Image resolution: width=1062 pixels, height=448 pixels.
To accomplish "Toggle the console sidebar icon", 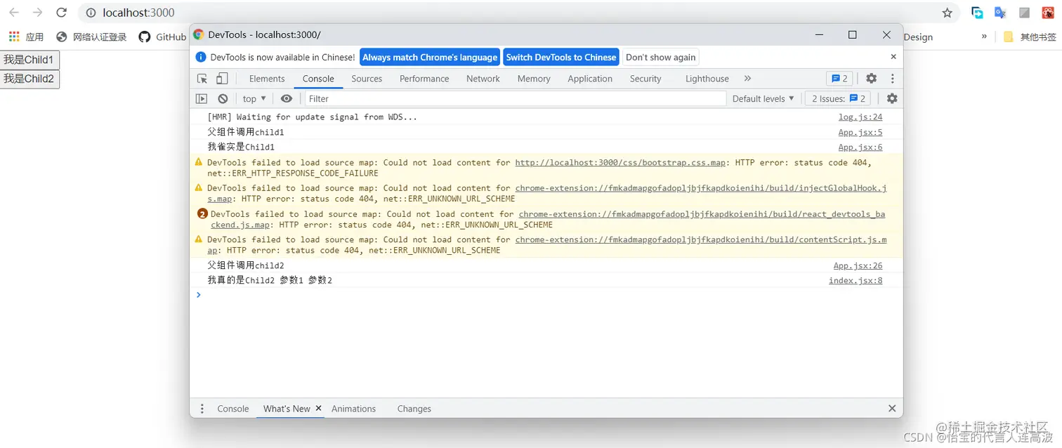I will point(202,99).
